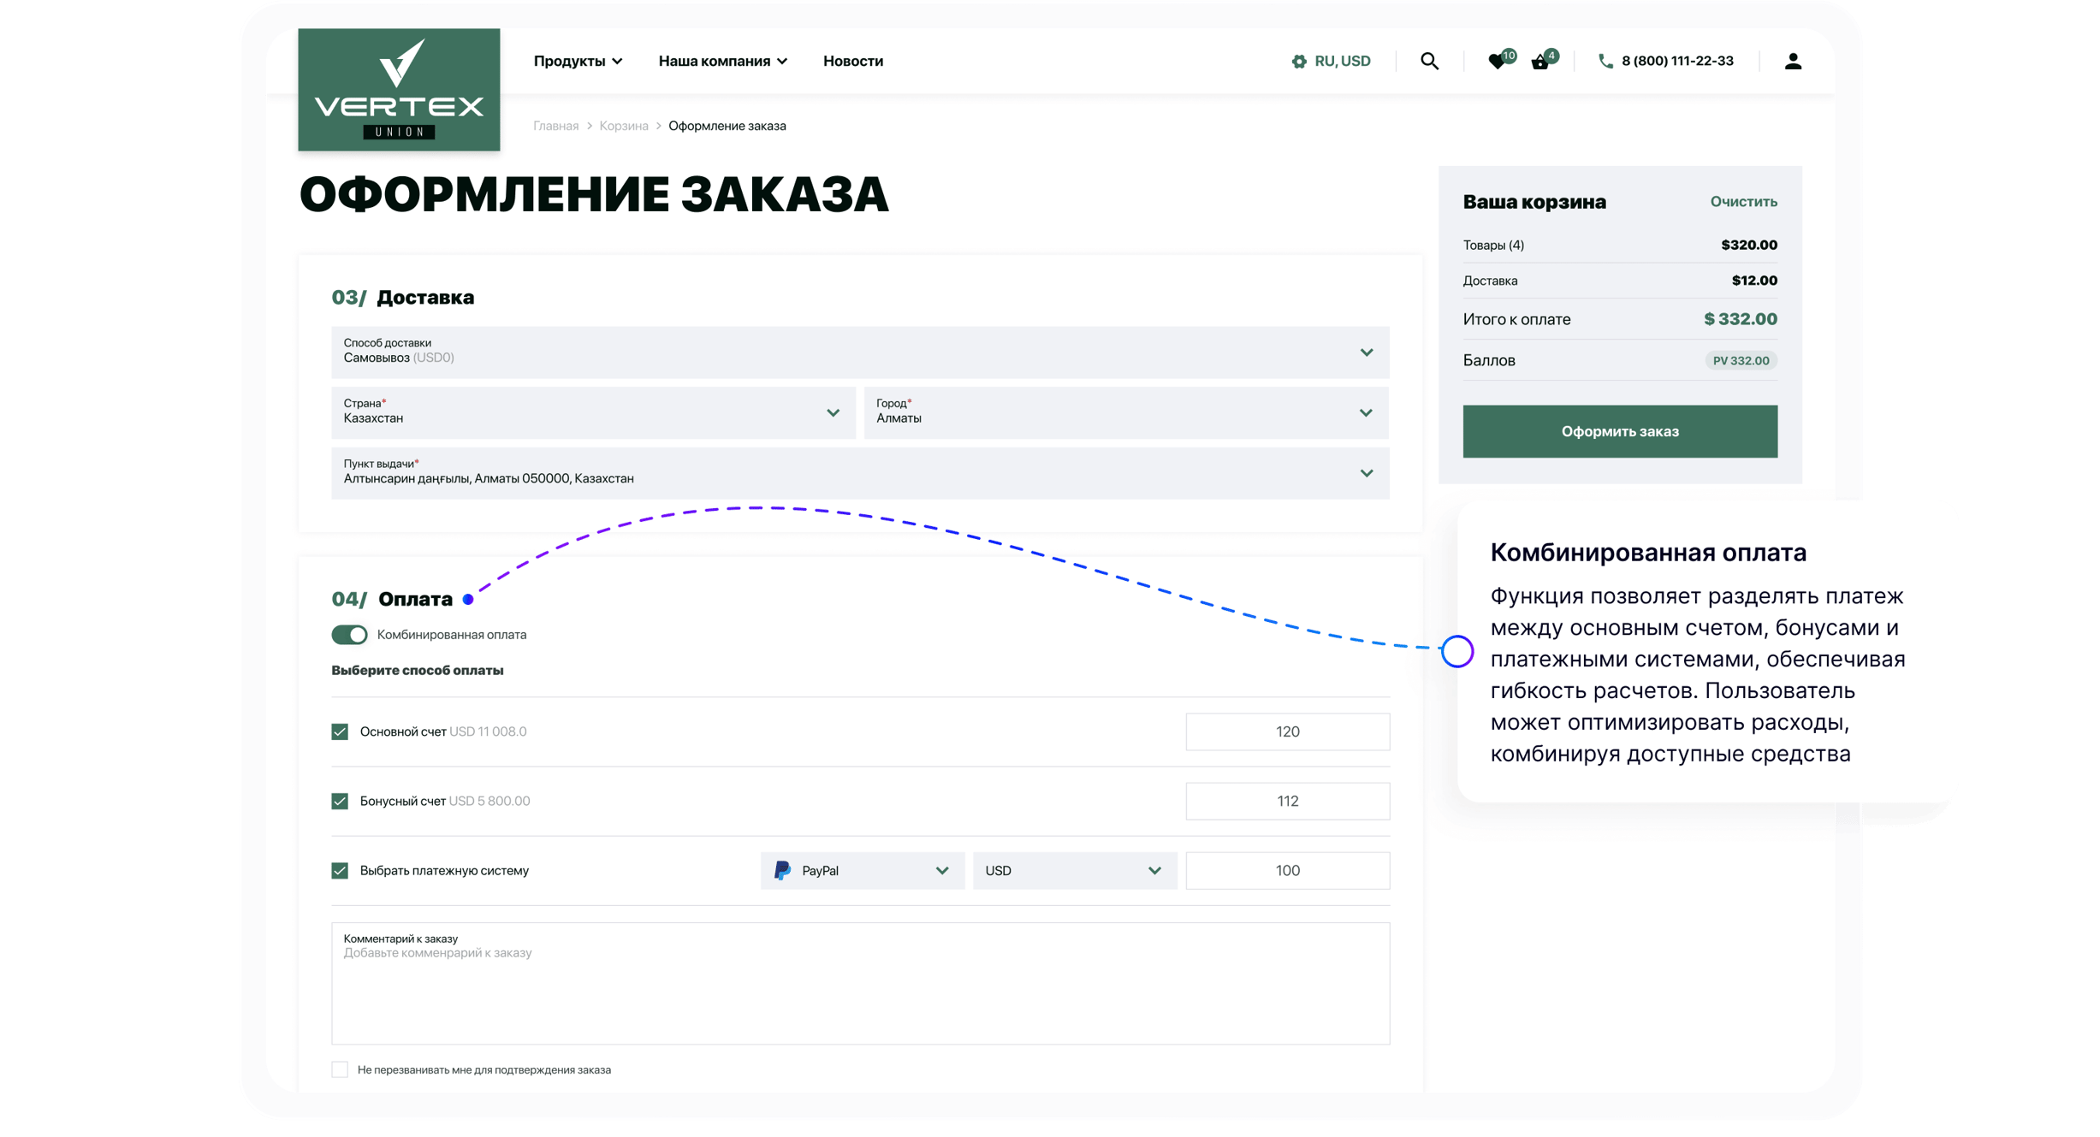The width and height of the screenshot is (2100, 1137).
Task: Click the Vertex Union logo
Action: [399, 89]
